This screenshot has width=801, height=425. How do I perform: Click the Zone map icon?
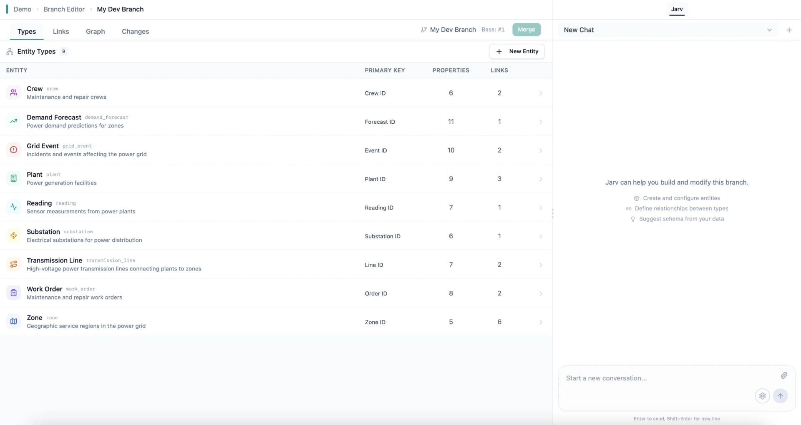pyautogui.click(x=14, y=321)
